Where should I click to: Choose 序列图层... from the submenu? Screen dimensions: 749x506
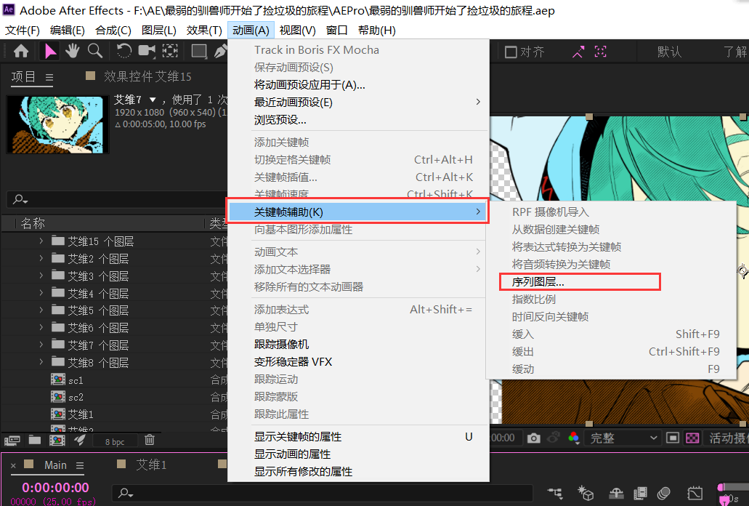click(538, 282)
